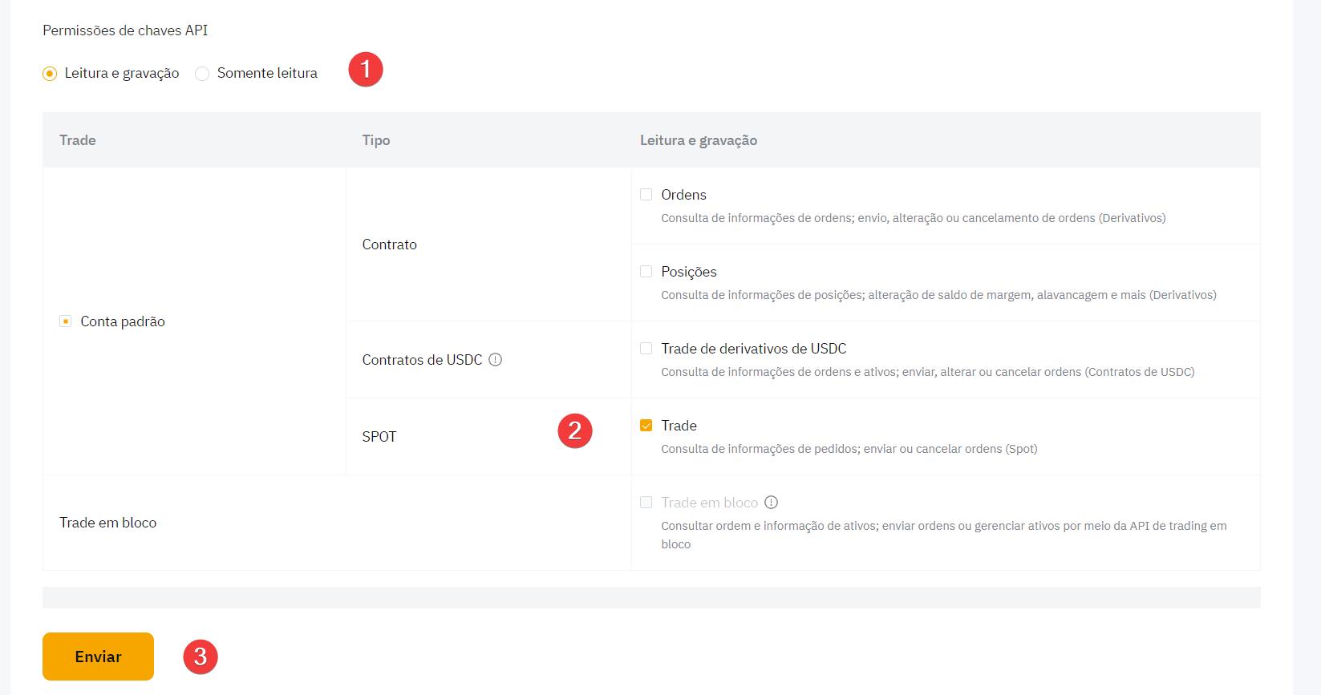Click the info icon next to Trade em bloco
The height and width of the screenshot is (695, 1321).
point(771,503)
